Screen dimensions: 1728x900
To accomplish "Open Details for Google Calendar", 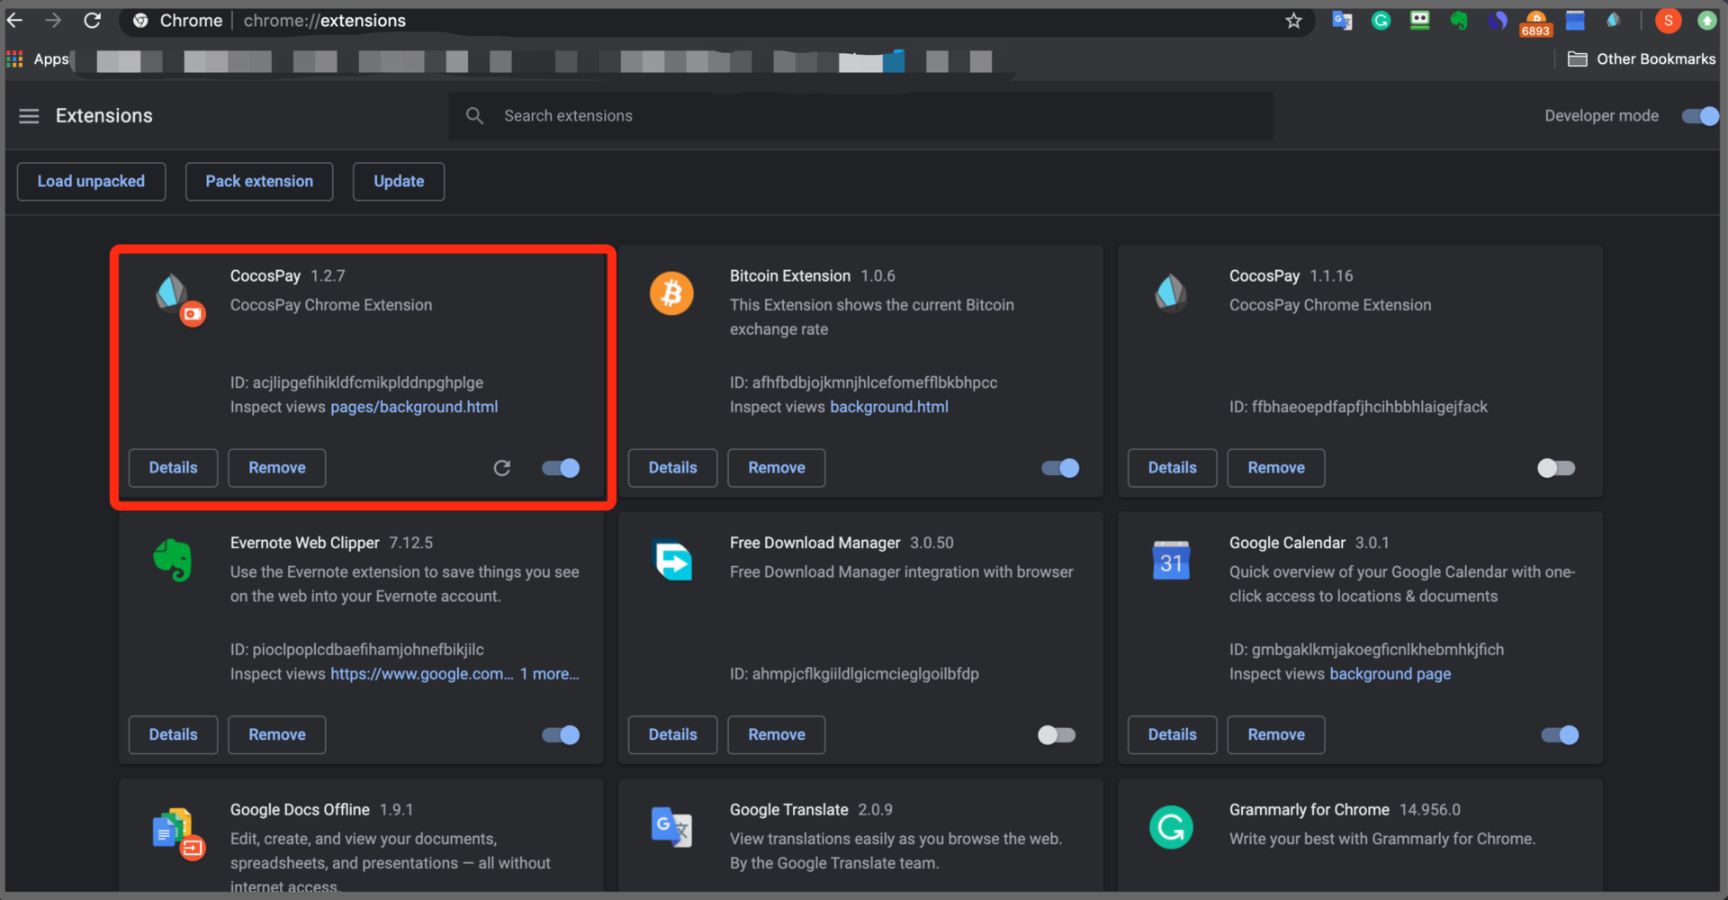I will click(x=1172, y=735).
